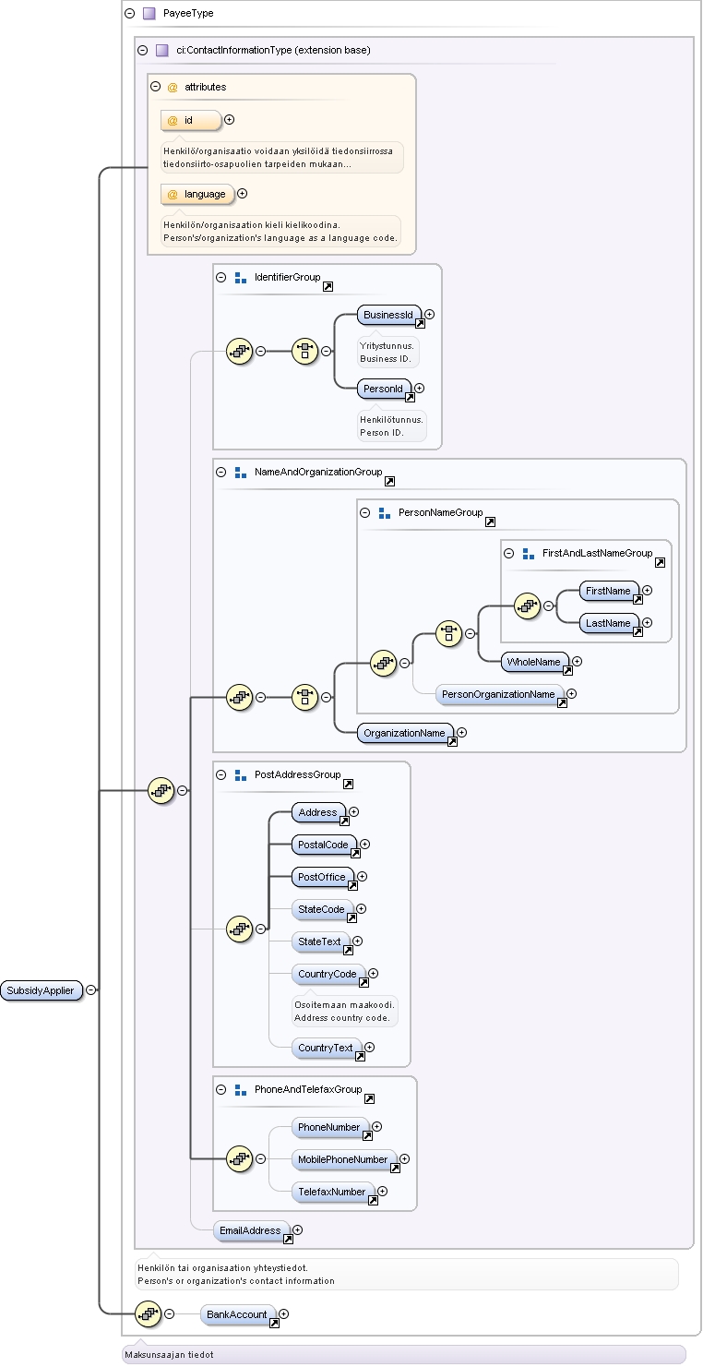The width and height of the screenshot is (703, 1367).
Task: Click the PersonNameGroup choice compositor icon
Action: [x=448, y=633]
